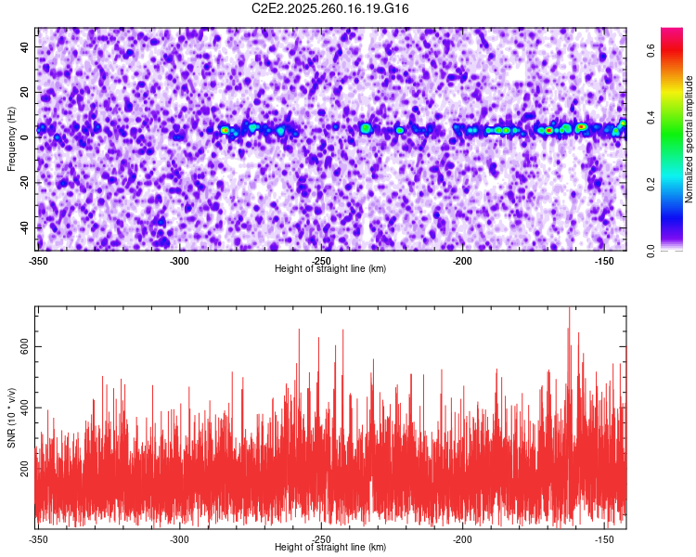Select the -250 tick under the spectrogram
Image resolution: width=696 pixels, height=557 pixels.
coord(321,260)
